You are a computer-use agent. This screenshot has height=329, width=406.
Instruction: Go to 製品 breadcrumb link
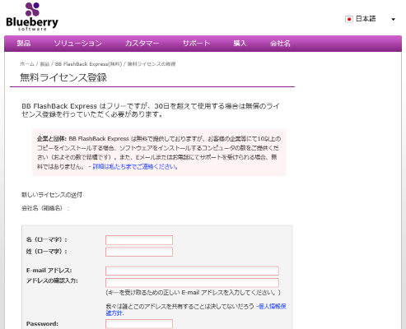tap(44, 64)
